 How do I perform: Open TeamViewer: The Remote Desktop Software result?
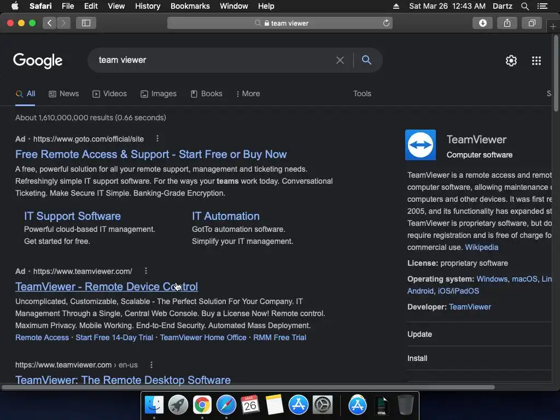click(123, 380)
